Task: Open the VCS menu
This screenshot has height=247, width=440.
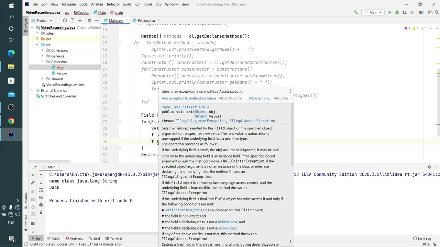Action: point(158,4)
